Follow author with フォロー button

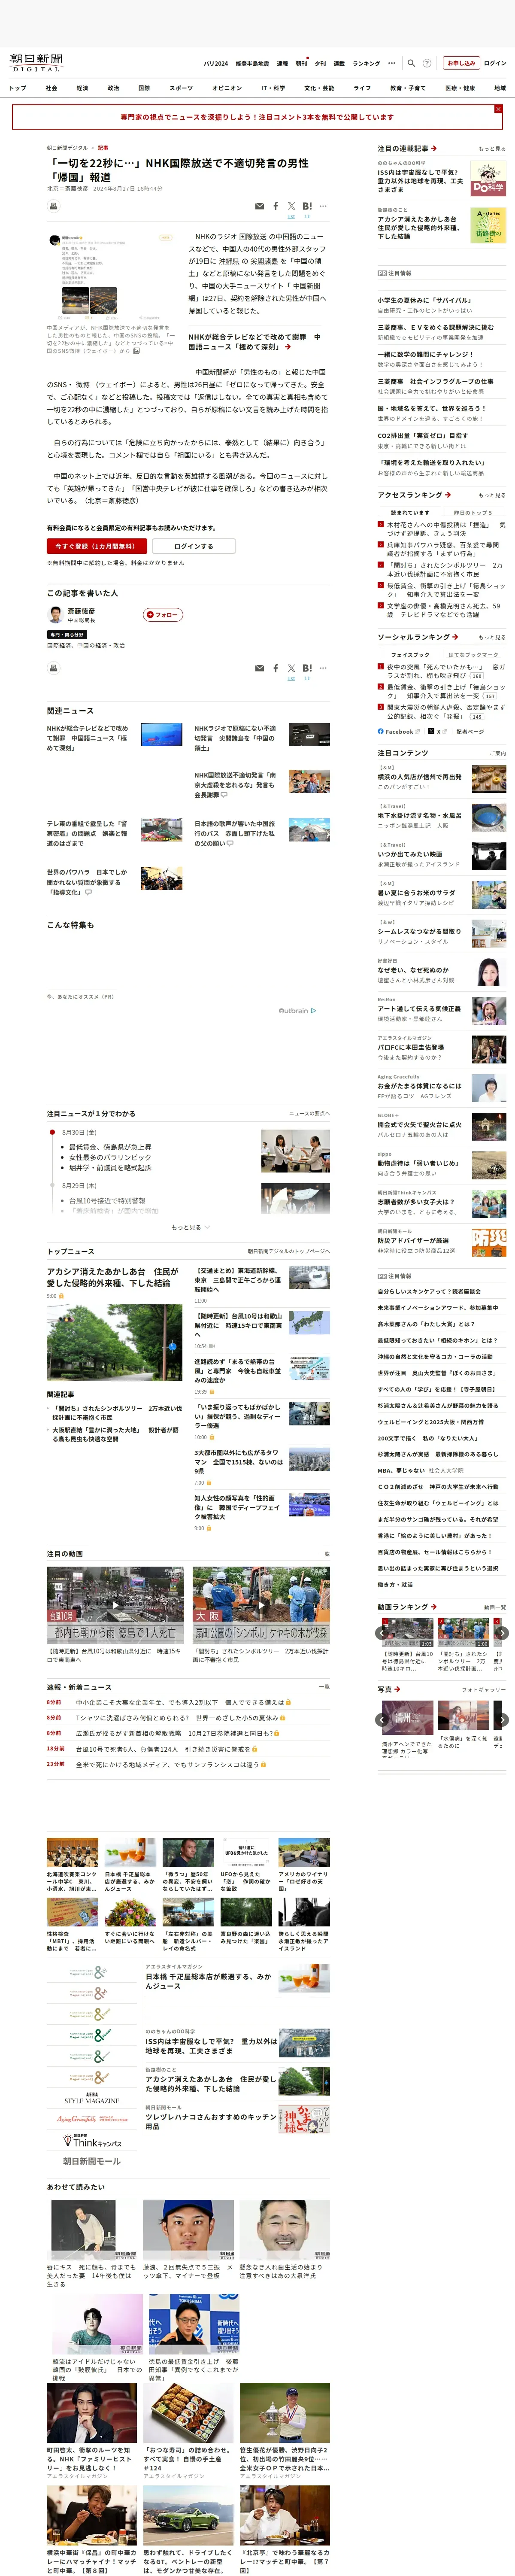[164, 615]
